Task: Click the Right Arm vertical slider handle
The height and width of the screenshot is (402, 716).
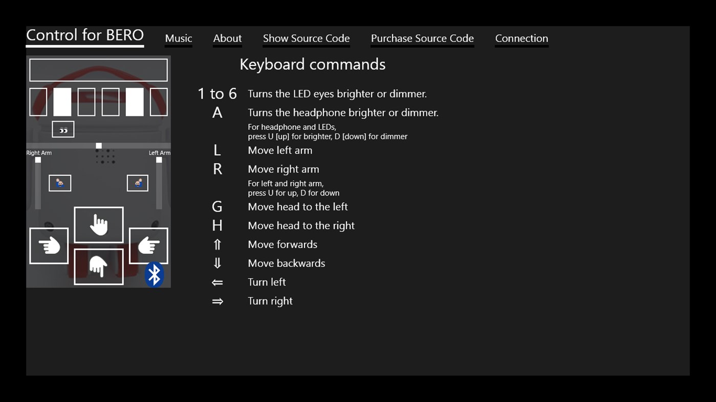Action: point(38,160)
